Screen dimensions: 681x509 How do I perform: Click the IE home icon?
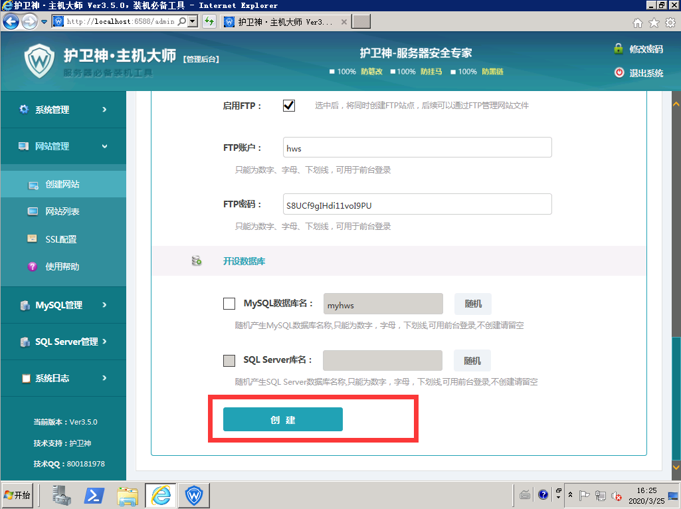pos(638,23)
